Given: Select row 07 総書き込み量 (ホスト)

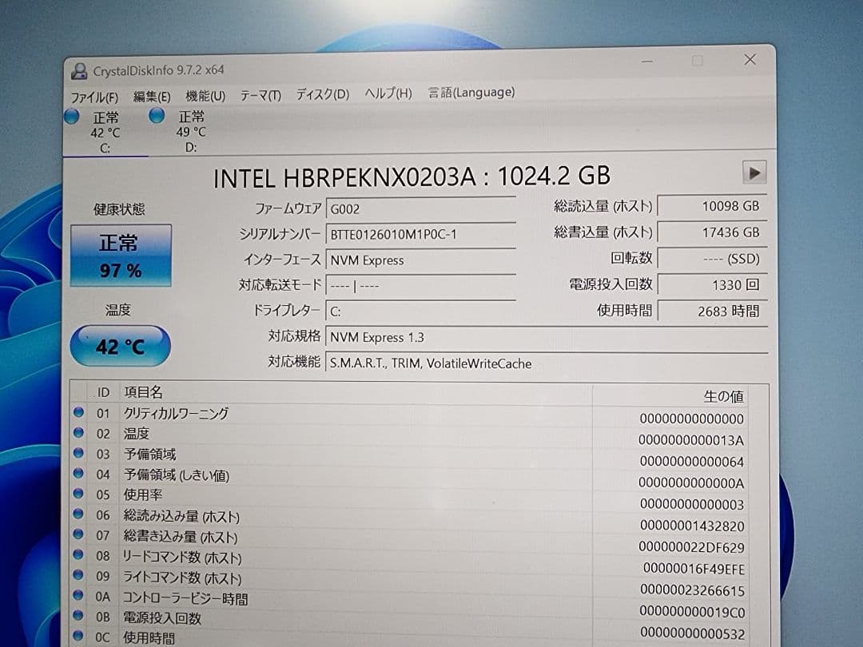Looking at the screenshot, I should pos(408,540).
